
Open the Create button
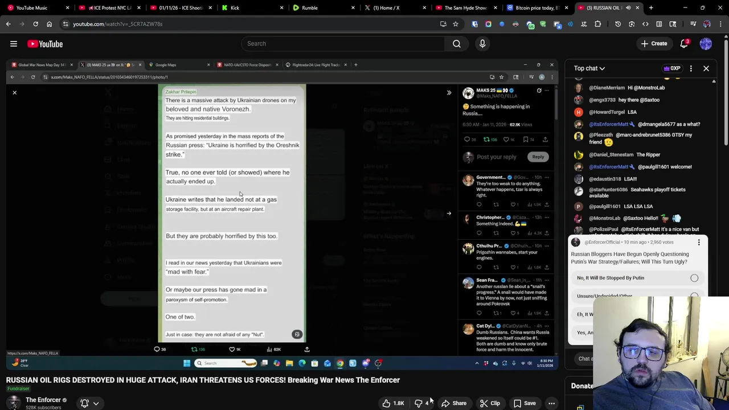point(654,44)
